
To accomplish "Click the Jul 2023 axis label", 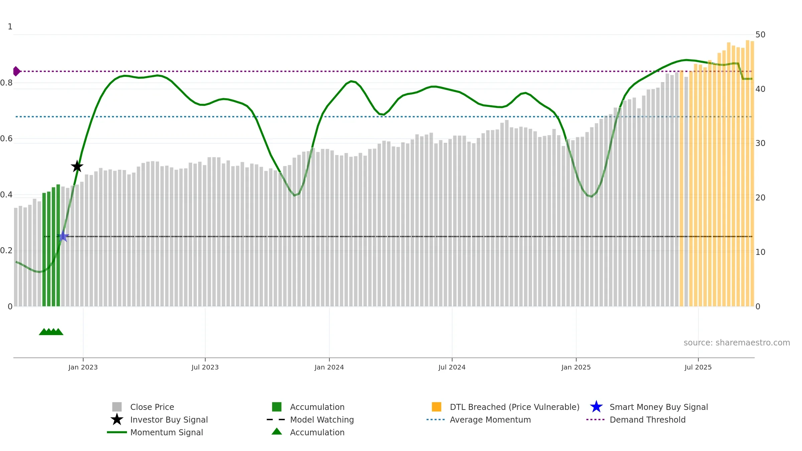I will tap(205, 367).
